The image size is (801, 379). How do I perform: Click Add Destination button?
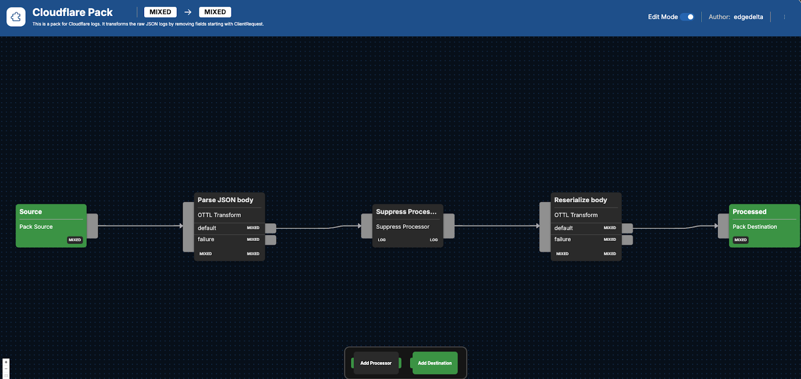point(435,363)
